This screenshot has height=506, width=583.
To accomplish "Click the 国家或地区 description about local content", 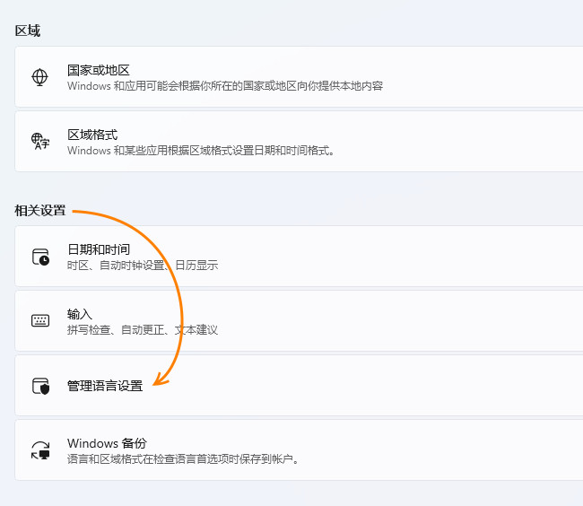I will point(225,86).
